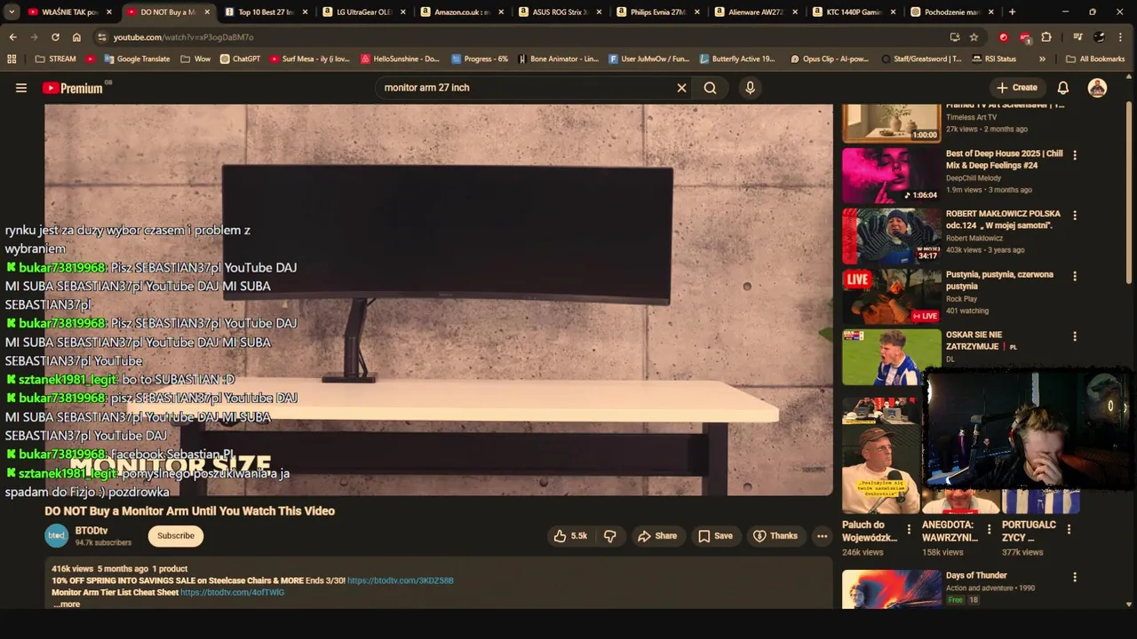Dislike the video with thumbs down
The image size is (1137, 639).
610,536
